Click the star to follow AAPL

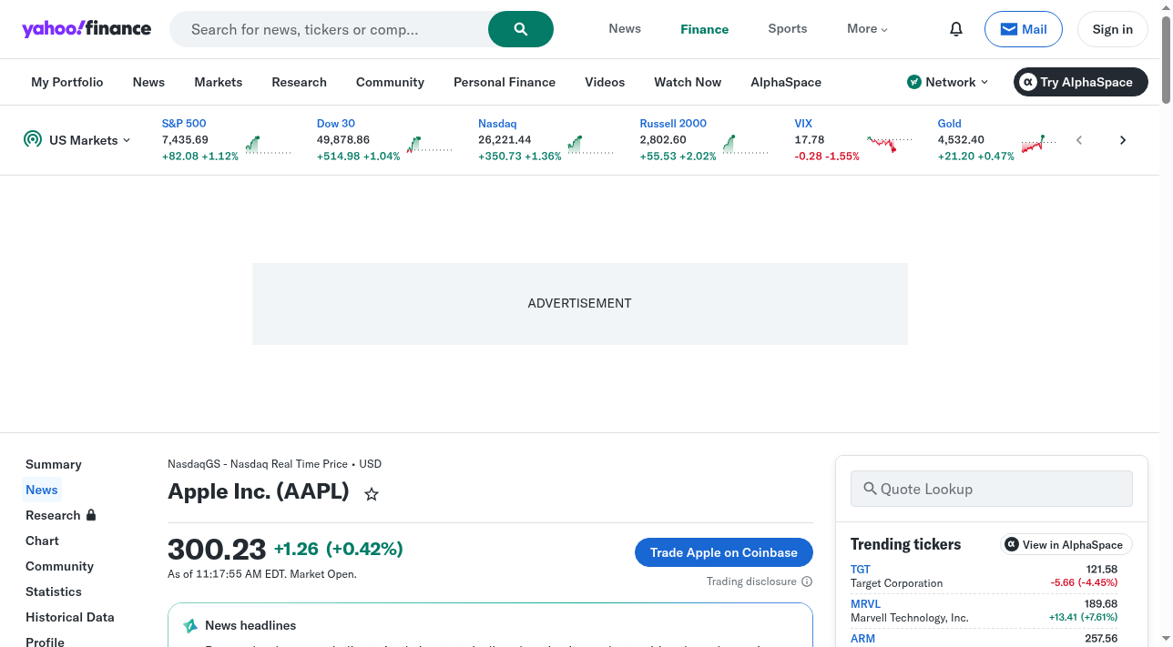point(372,494)
